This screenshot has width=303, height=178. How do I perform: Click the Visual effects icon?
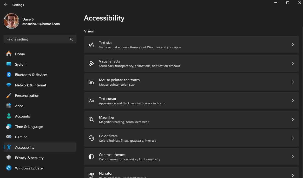point(91,63)
